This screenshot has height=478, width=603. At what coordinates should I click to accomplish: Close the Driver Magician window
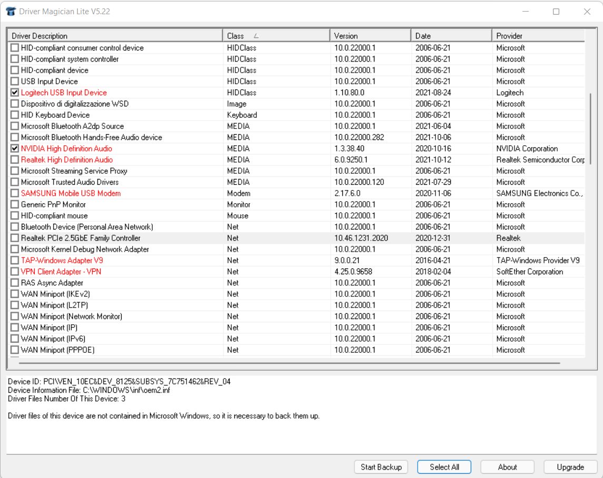pos(587,12)
